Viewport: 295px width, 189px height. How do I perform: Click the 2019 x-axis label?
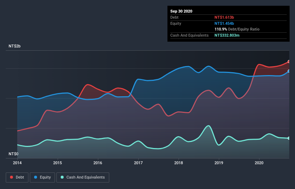[x=219, y=163]
